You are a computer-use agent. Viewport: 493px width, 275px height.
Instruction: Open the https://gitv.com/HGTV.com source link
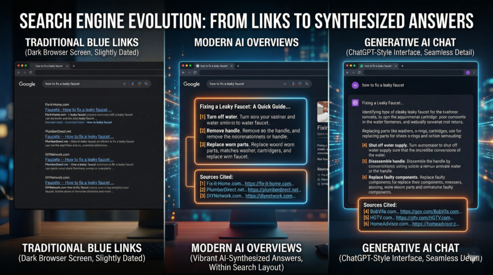point(425,218)
